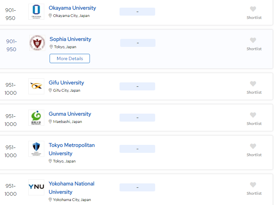Add Gifu University to shortlist heart
Image resolution: width=274 pixels, height=205 pixels.
253,84
